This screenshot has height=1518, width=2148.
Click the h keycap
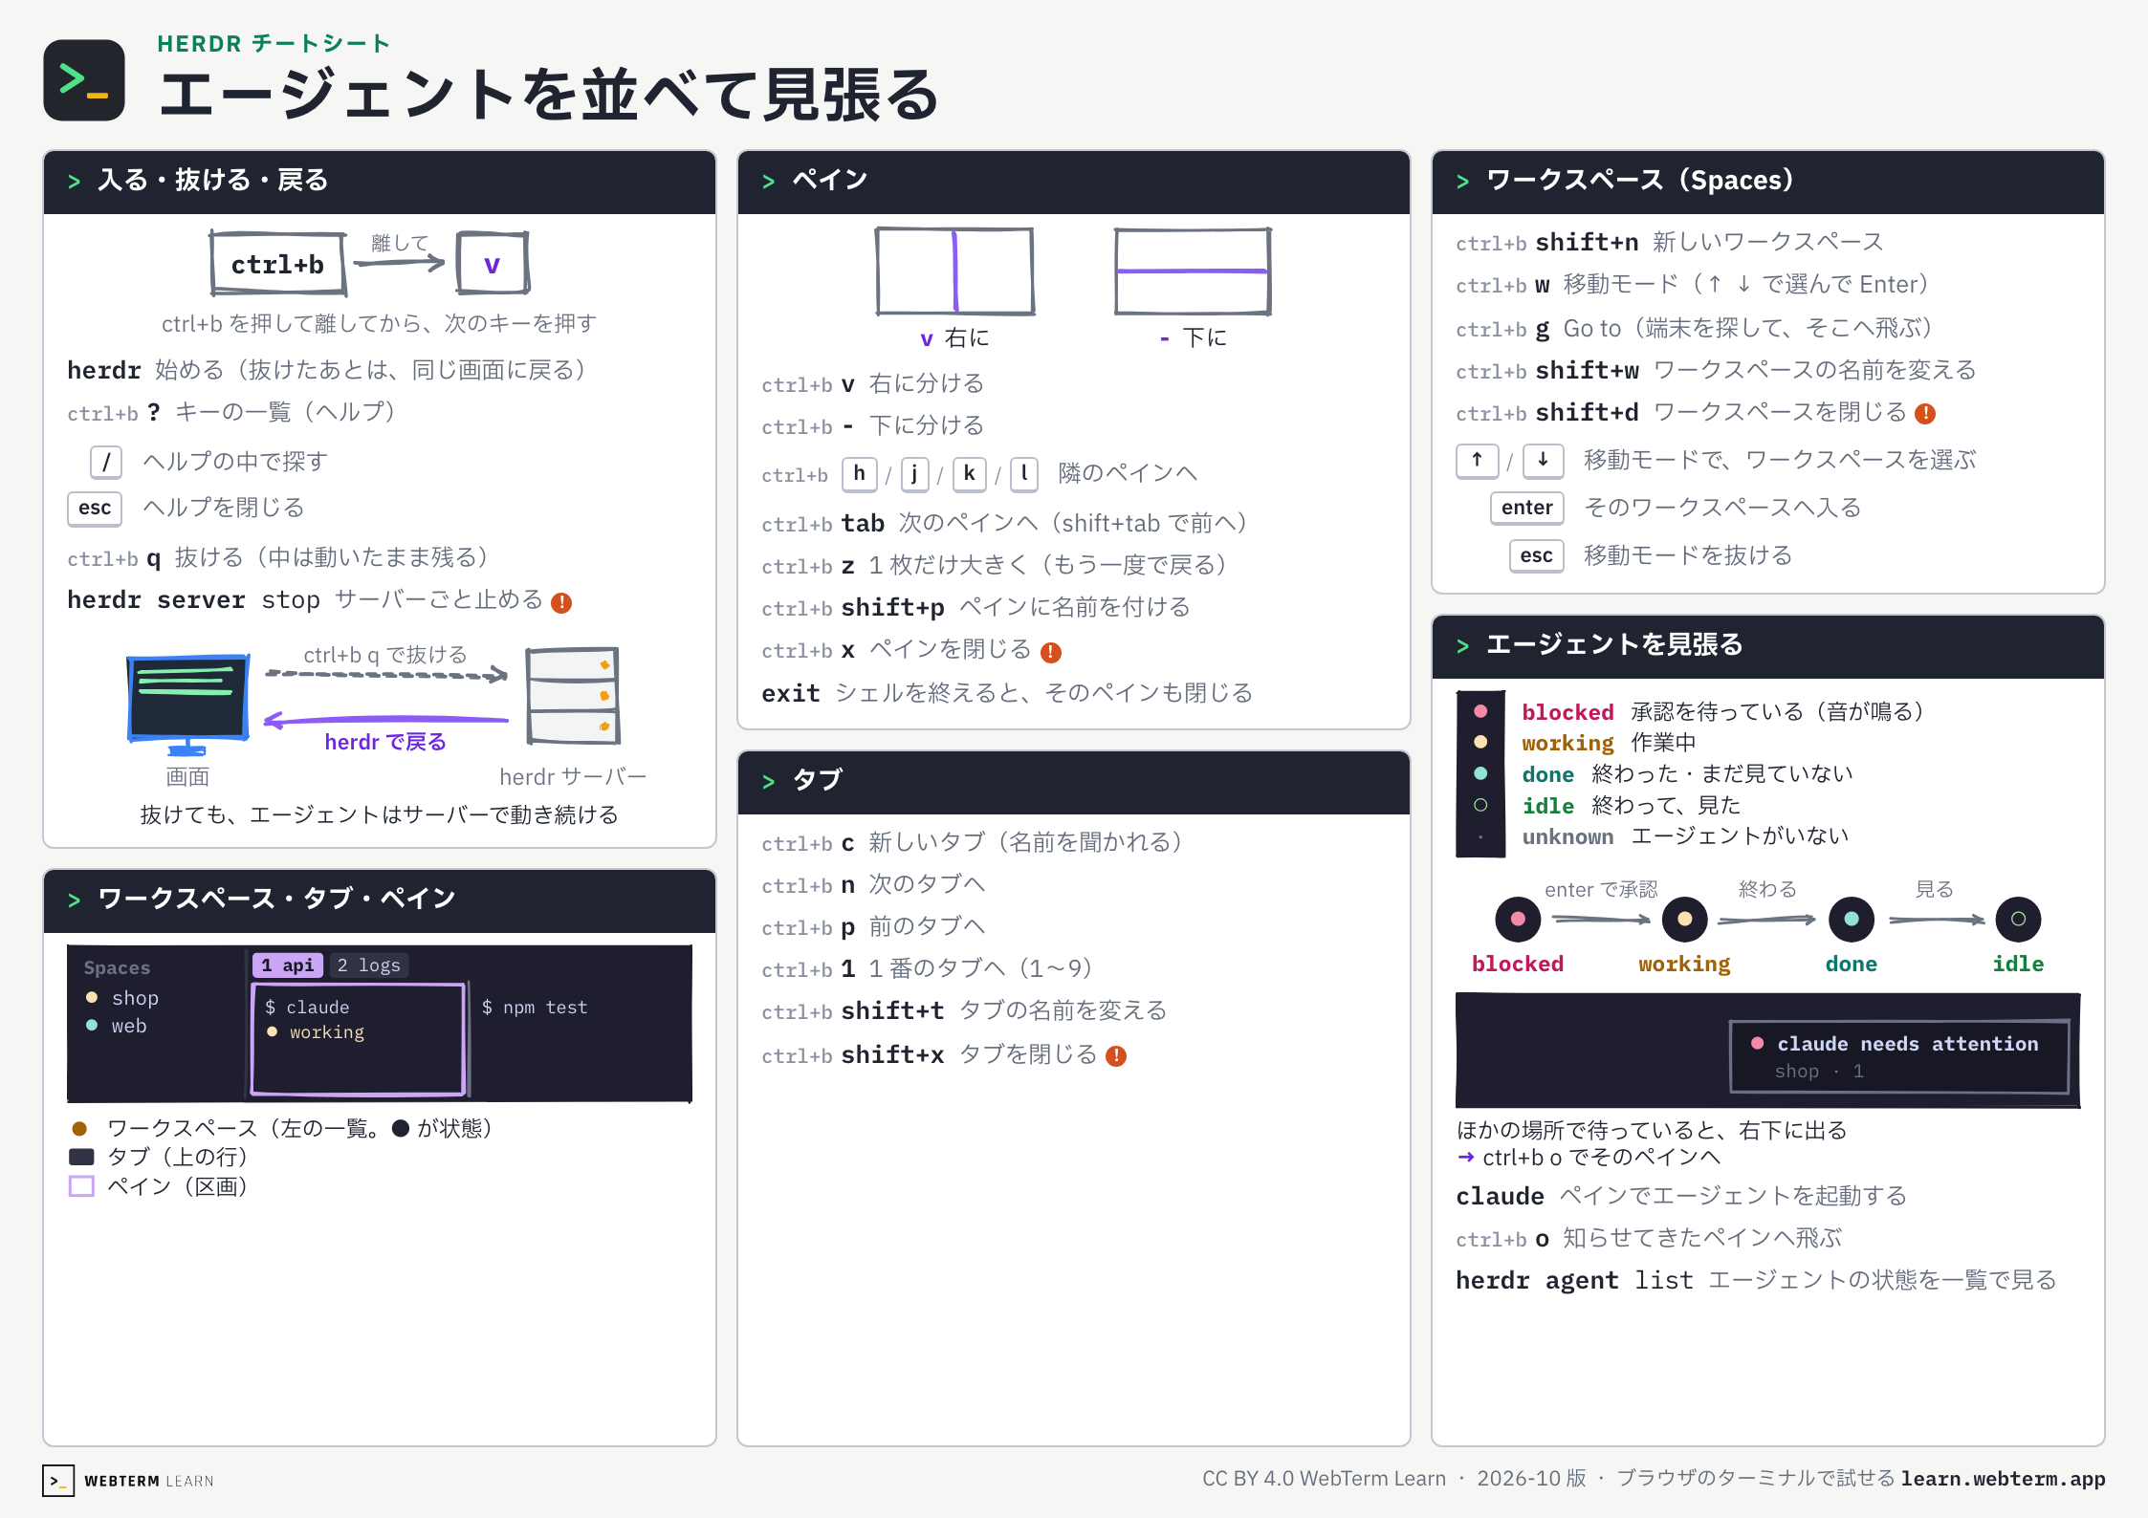coord(860,474)
